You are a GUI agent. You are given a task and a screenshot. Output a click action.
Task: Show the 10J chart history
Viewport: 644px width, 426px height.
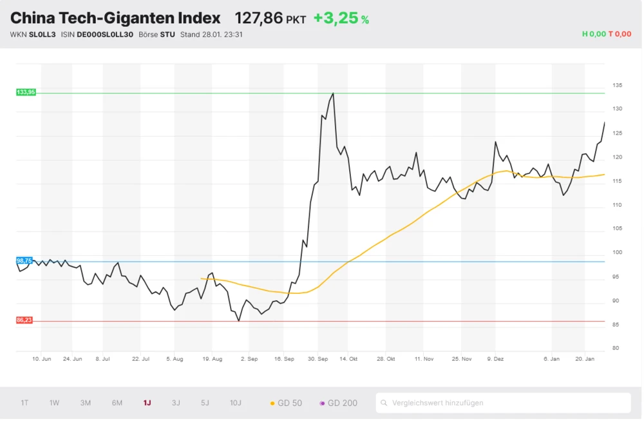tap(236, 402)
